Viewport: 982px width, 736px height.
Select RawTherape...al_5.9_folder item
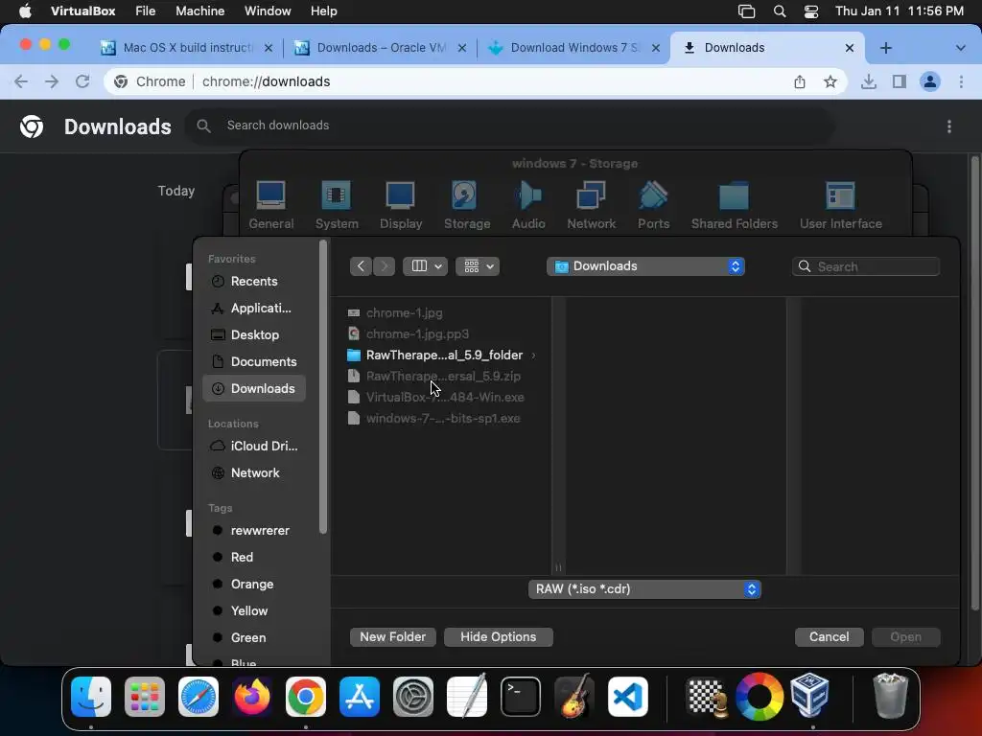tap(441, 356)
